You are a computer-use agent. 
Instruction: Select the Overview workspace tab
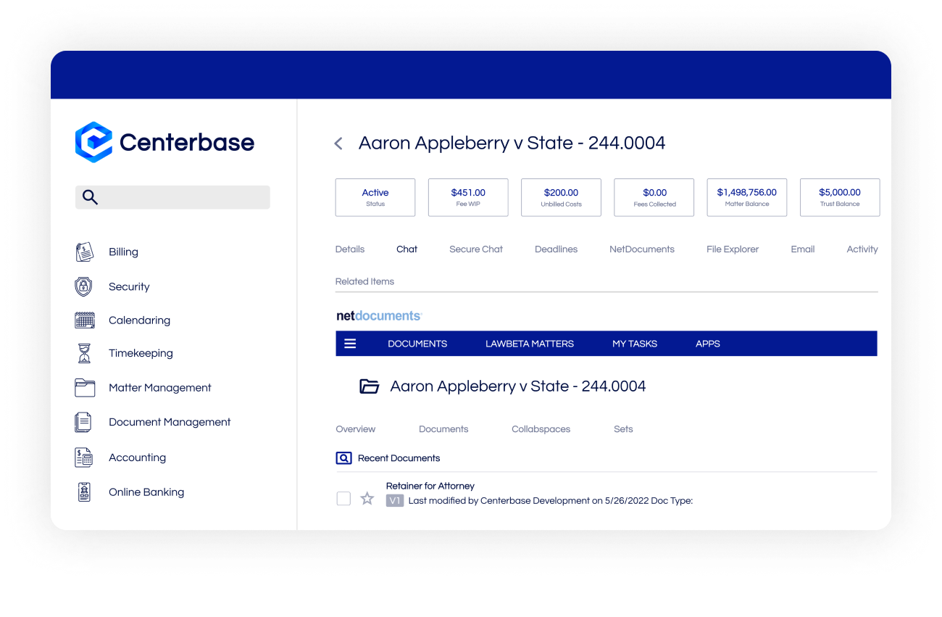click(x=356, y=429)
